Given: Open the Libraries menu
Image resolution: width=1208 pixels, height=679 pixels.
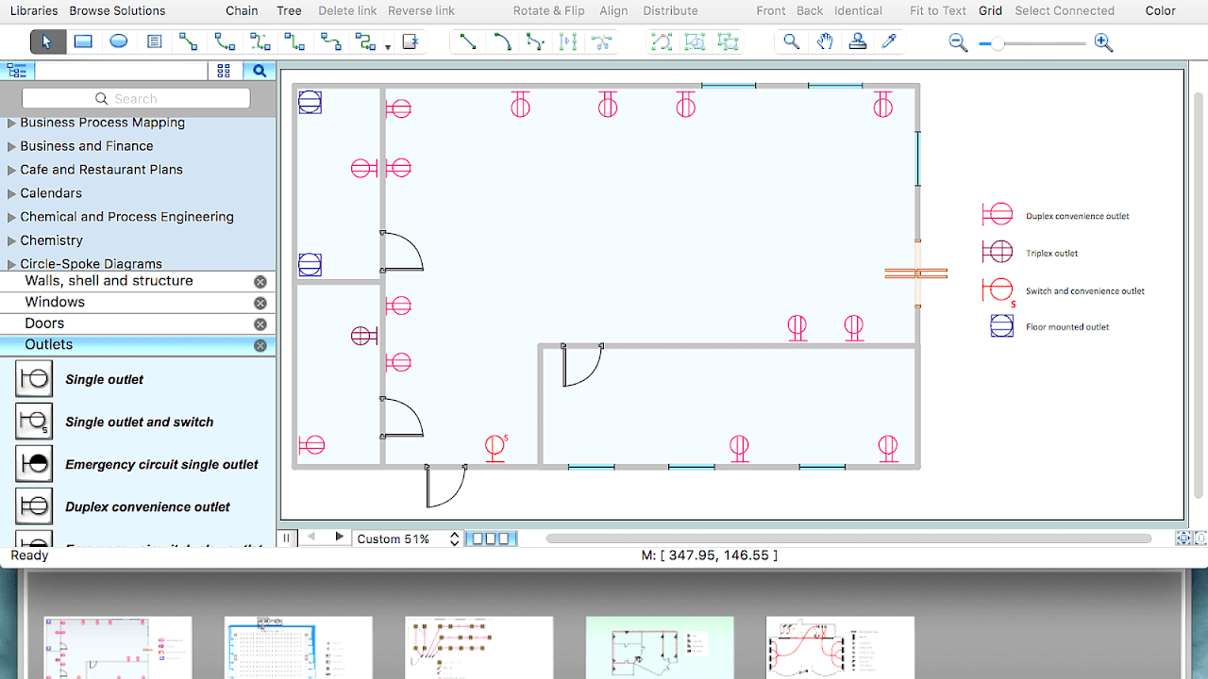Looking at the screenshot, I should tap(34, 11).
